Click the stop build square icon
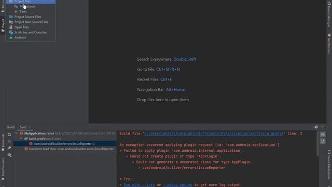The image size is (332, 187). pyautogui.click(x=9, y=141)
